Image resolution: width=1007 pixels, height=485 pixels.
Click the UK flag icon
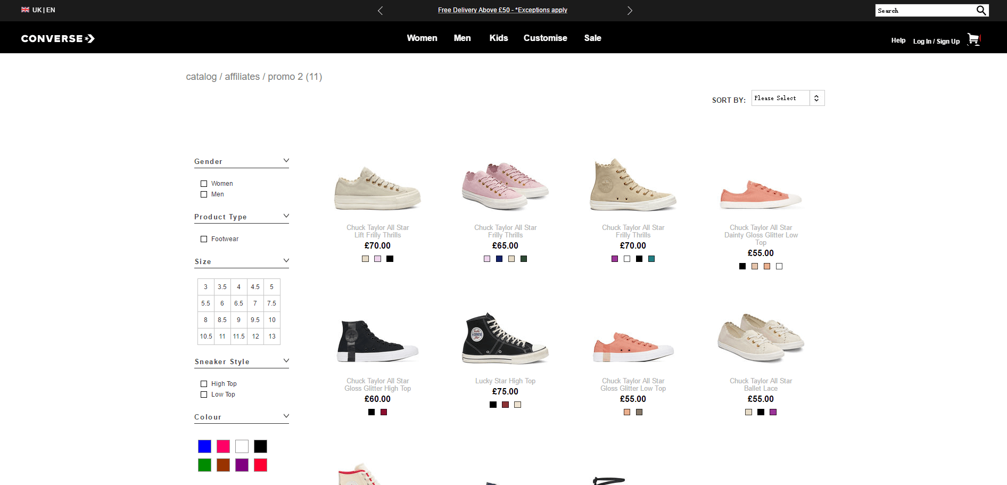pyautogui.click(x=25, y=10)
